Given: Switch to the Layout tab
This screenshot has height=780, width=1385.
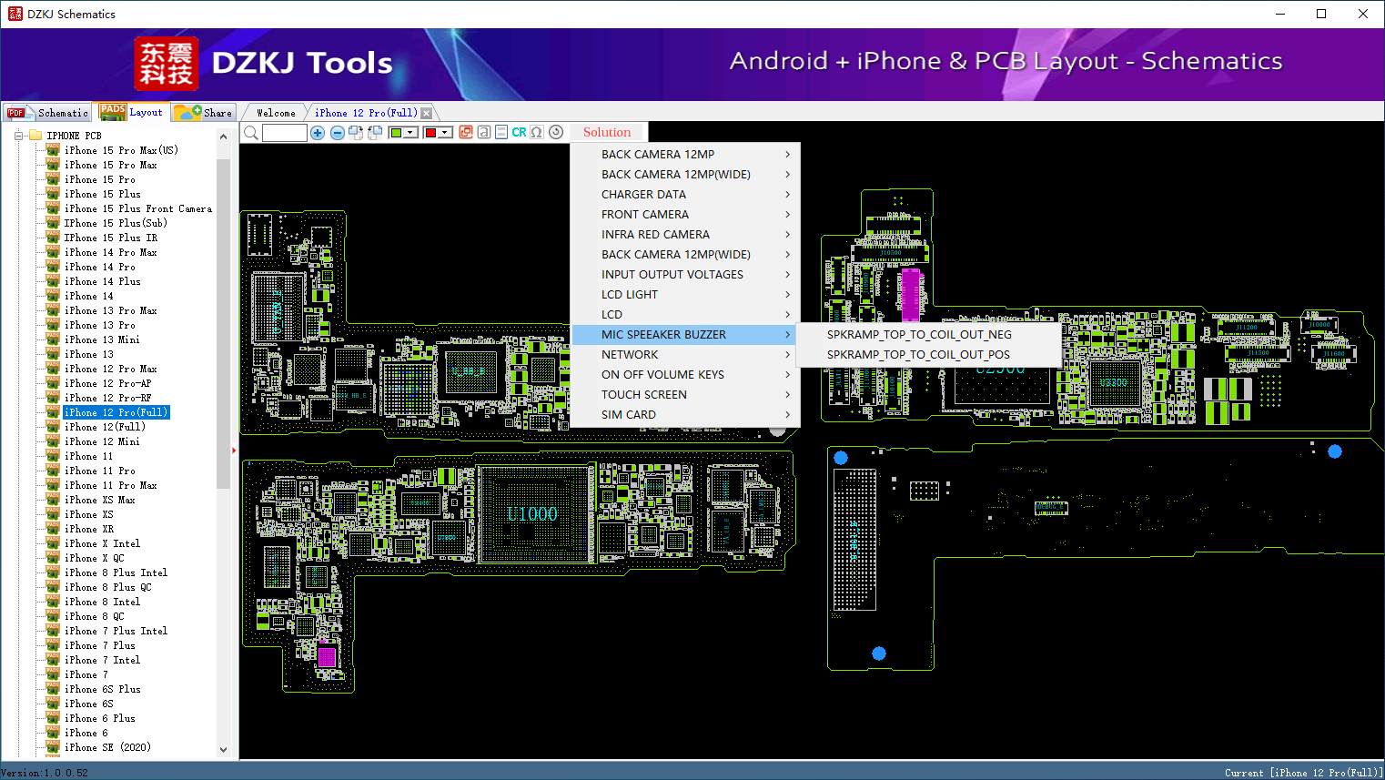Looking at the screenshot, I should [x=132, y=113].
